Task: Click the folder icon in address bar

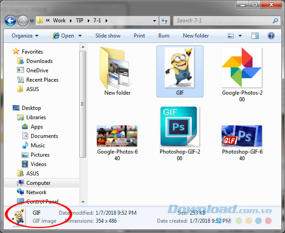Action: pyautogui.click(x=40, y=21)
